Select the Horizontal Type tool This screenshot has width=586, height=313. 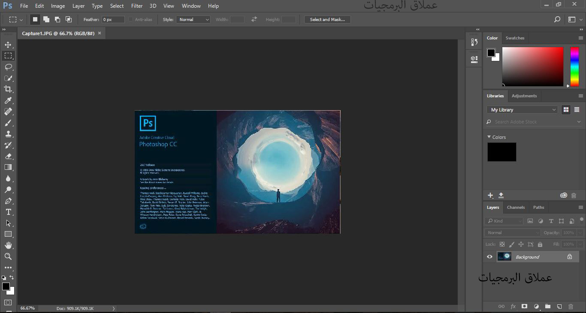coord(8,212)
